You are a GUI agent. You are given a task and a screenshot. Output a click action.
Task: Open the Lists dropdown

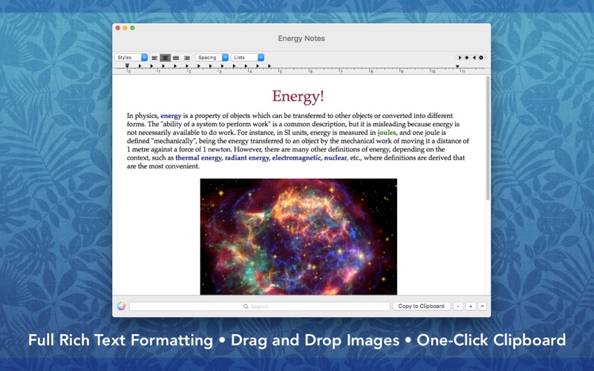247,58
